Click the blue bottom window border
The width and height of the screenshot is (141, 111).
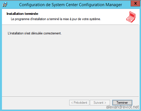click(70, 110)
